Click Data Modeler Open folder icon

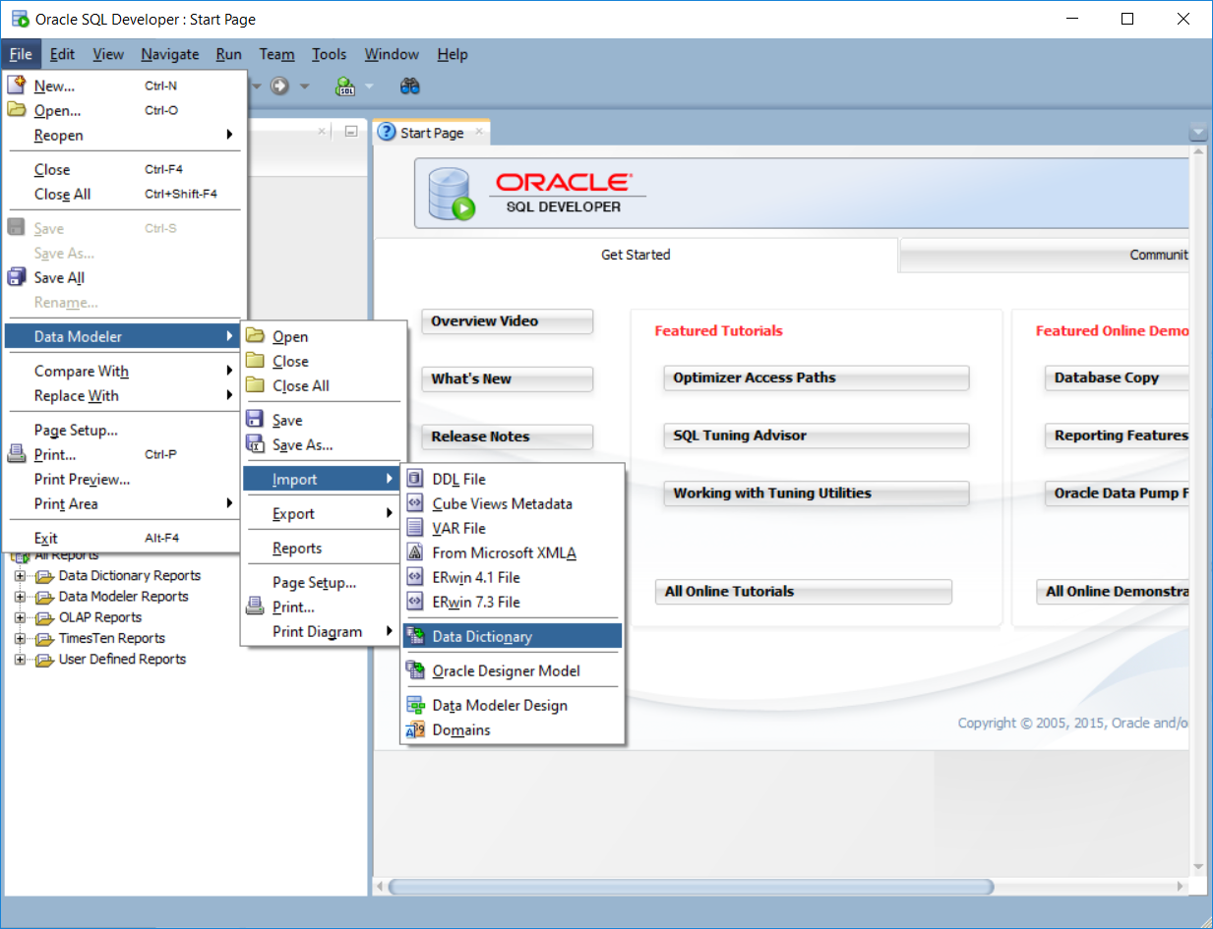255,336
